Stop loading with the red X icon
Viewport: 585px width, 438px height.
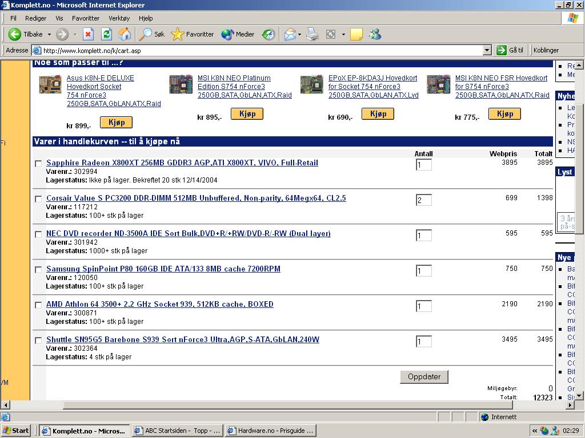[x=88, y=34]
